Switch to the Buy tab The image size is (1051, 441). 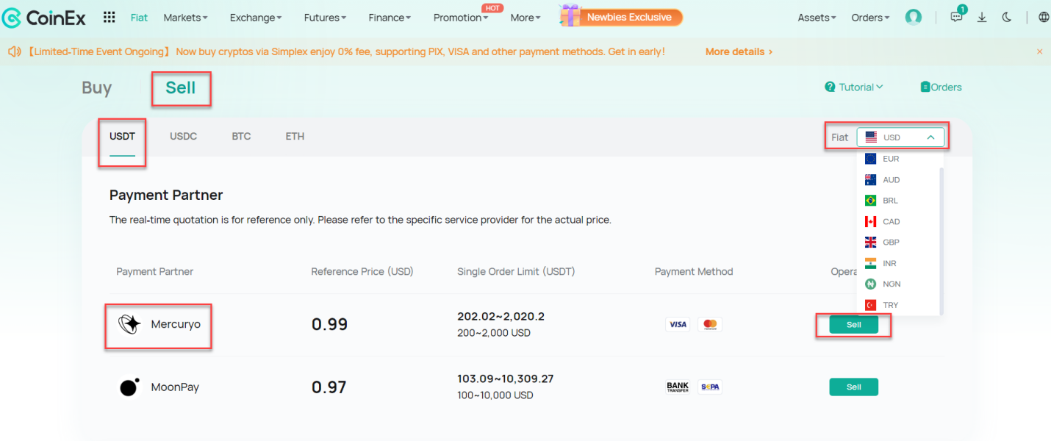96,87
